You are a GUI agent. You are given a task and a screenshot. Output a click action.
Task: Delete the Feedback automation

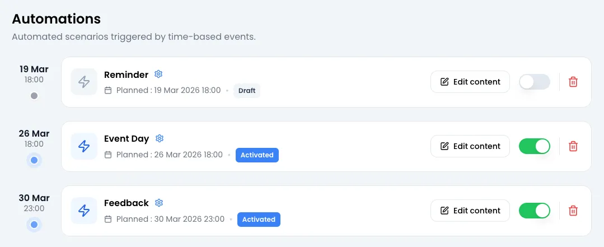(573, 211)
